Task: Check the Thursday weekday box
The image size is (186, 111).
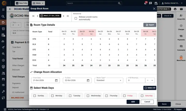Action: (106, 96)
